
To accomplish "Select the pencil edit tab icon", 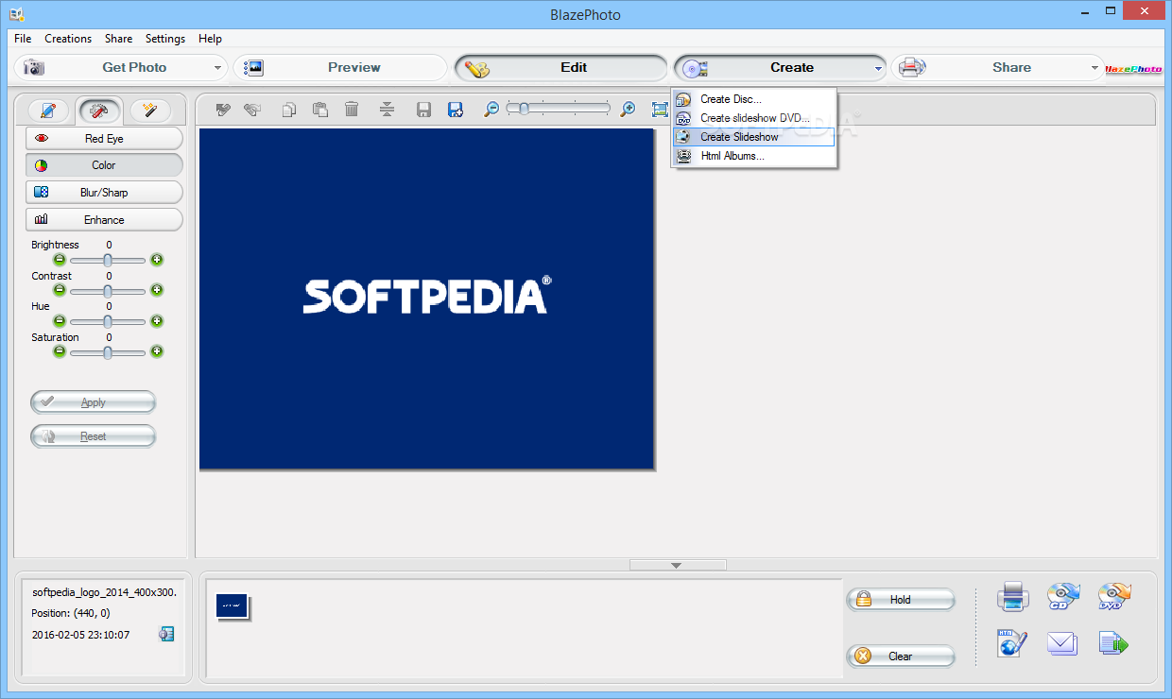I will coord(48,111).
